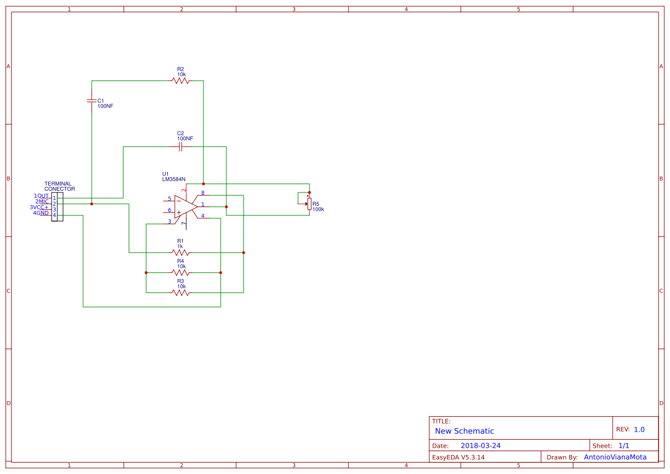
Task: Click op-amp pin 8 label
Action: [x=203, y=193]
